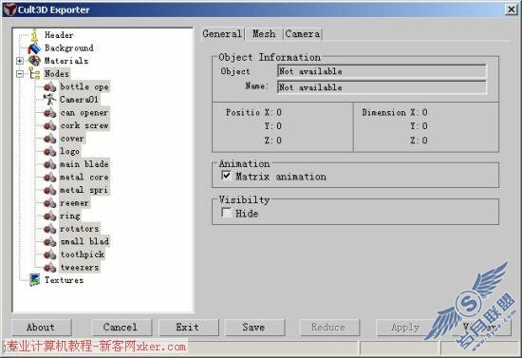Select the ring node label
Screen dimensions: 522x358
pyautogui.click(x=70, y=217)
